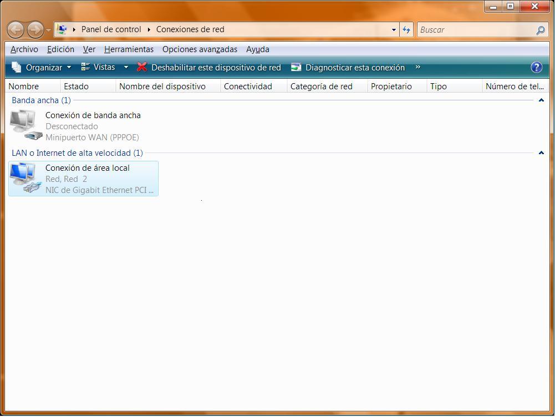The width and height of the screenshot is (555, 417).
Task: Click Deshabilitar este dispositivo de red
Action: click(209, 67)
